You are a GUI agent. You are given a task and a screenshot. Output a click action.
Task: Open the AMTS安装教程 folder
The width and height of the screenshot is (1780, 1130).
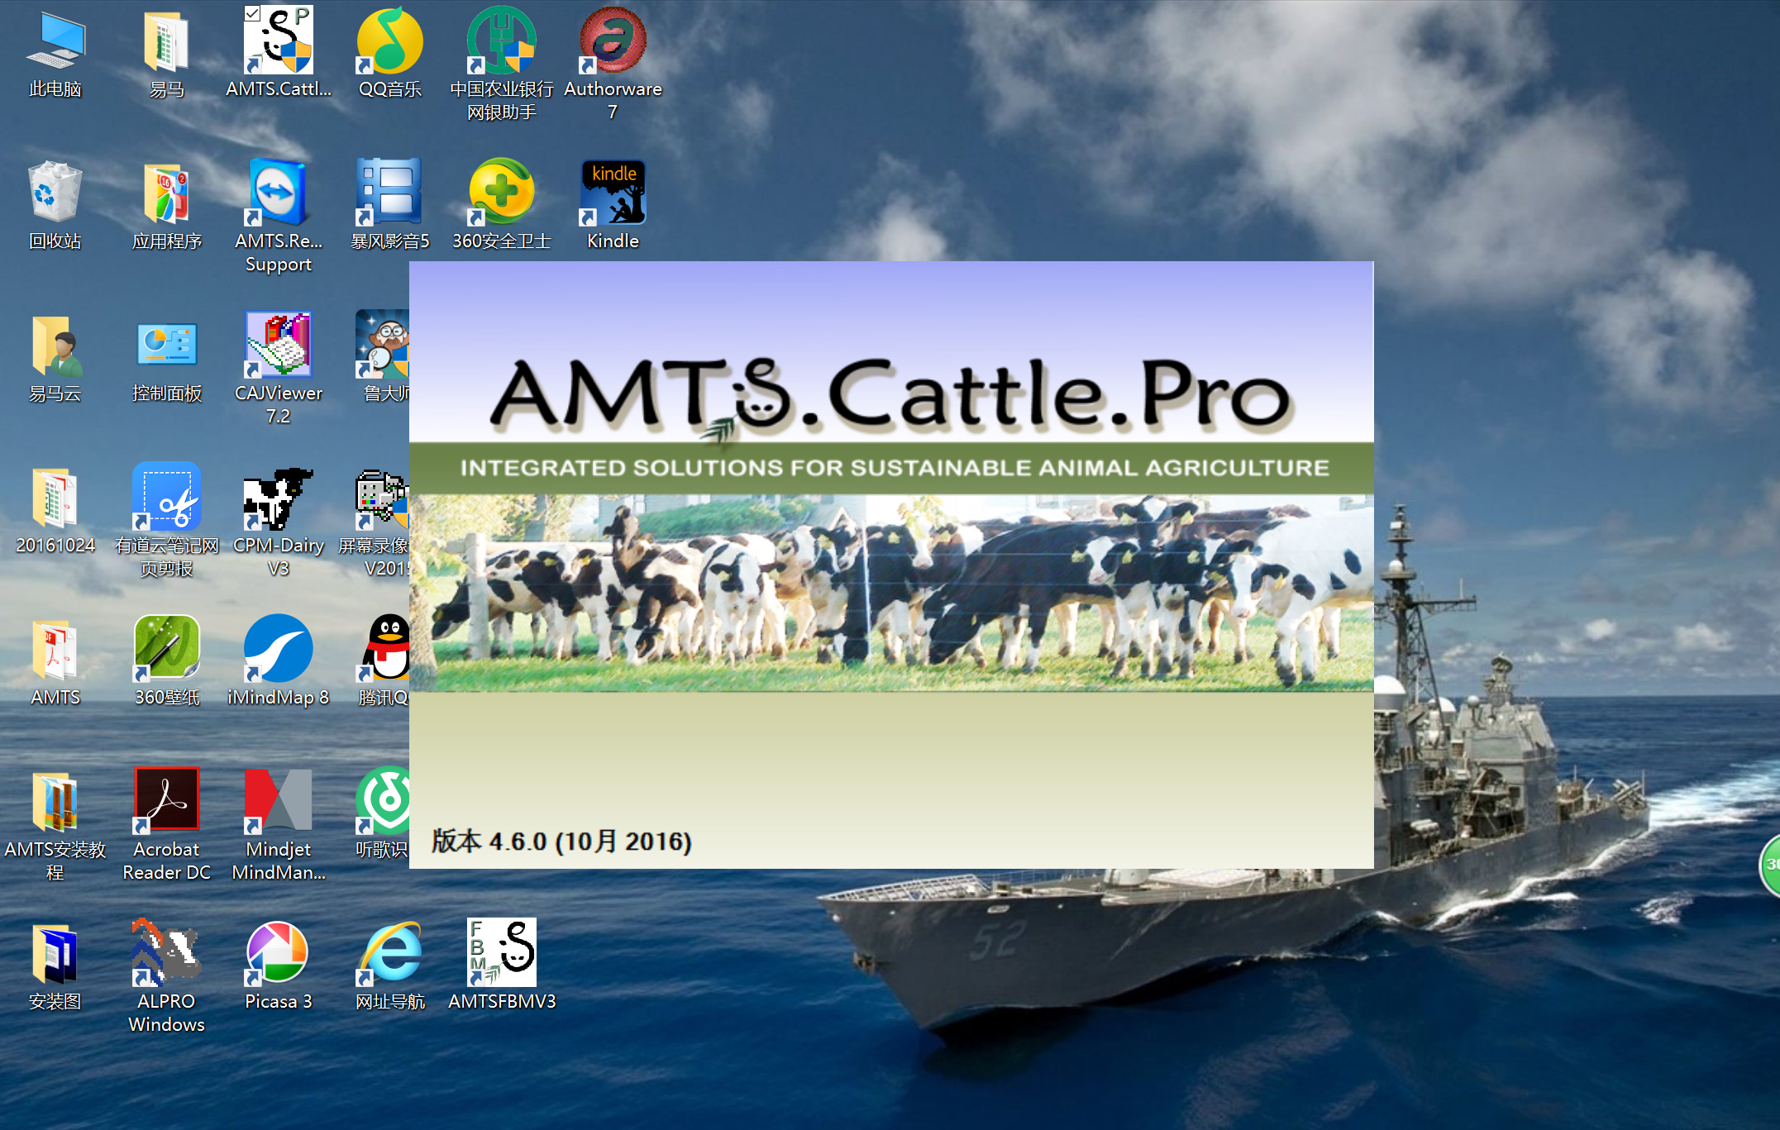tap(55, 825)
